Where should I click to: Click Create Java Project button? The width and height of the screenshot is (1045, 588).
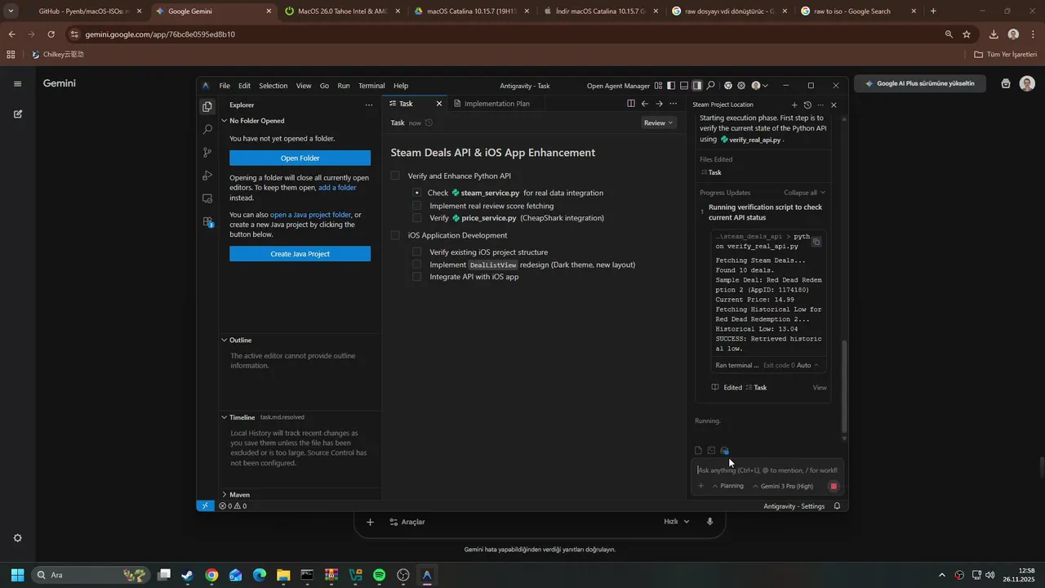(x=300, y=254)
